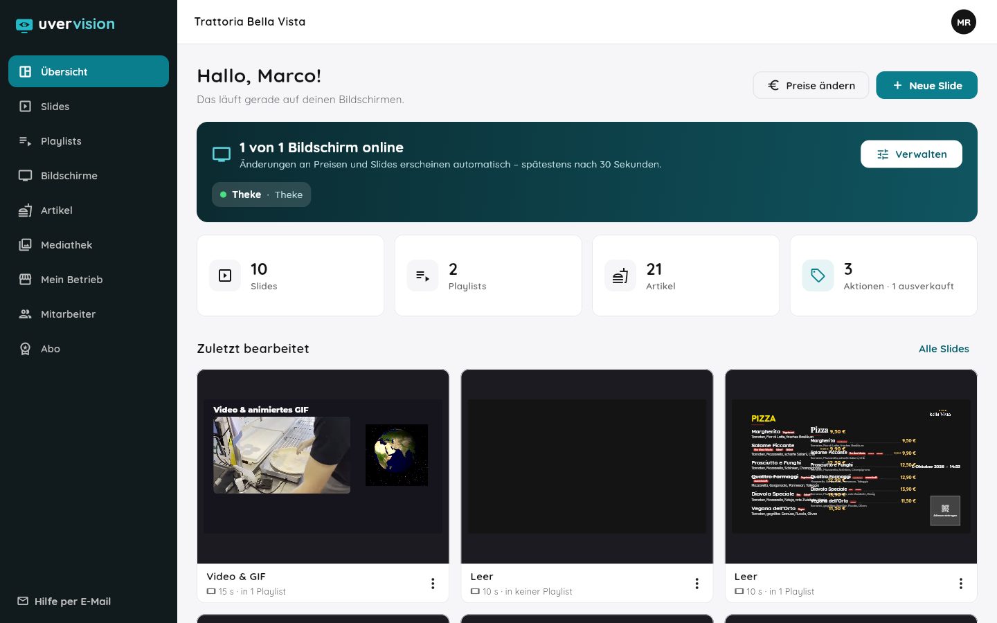Image resolution: width=997 pixels, height=623 pixels.
Task: Open the Slides section in sidebar
Action: [x=89, y=106]
